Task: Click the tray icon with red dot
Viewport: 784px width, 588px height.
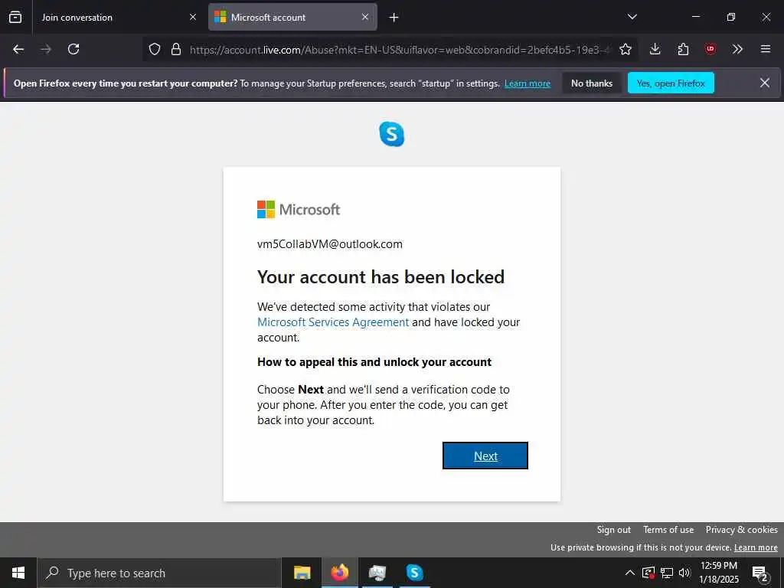Action: click(x=648, y=573)
